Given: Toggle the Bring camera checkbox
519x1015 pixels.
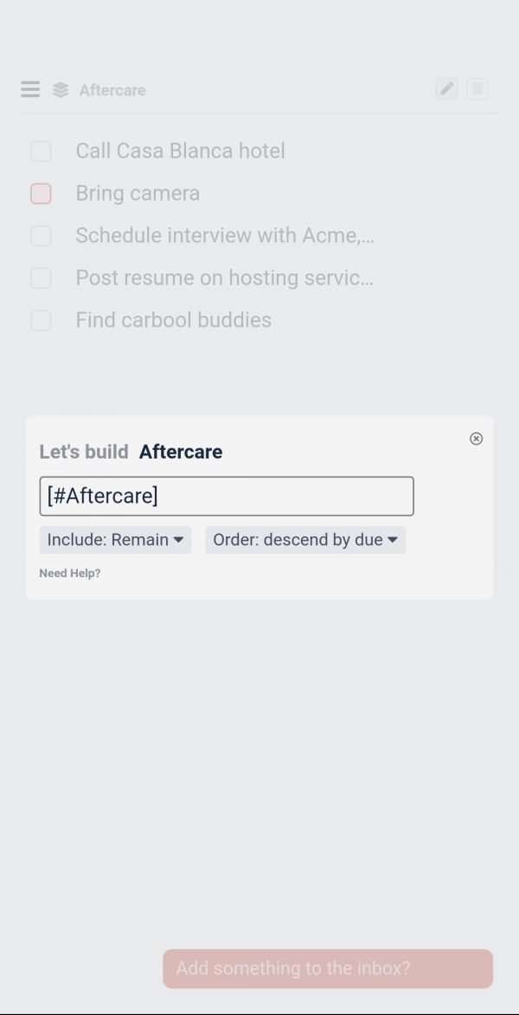Looking at the screenshot, I should (41, 194).
